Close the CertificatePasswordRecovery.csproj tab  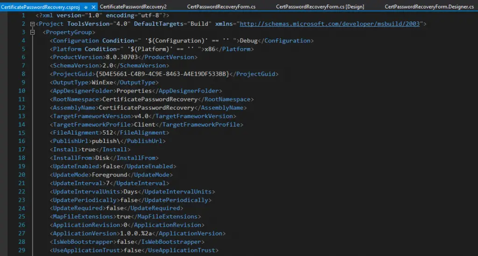click(94, 7)
